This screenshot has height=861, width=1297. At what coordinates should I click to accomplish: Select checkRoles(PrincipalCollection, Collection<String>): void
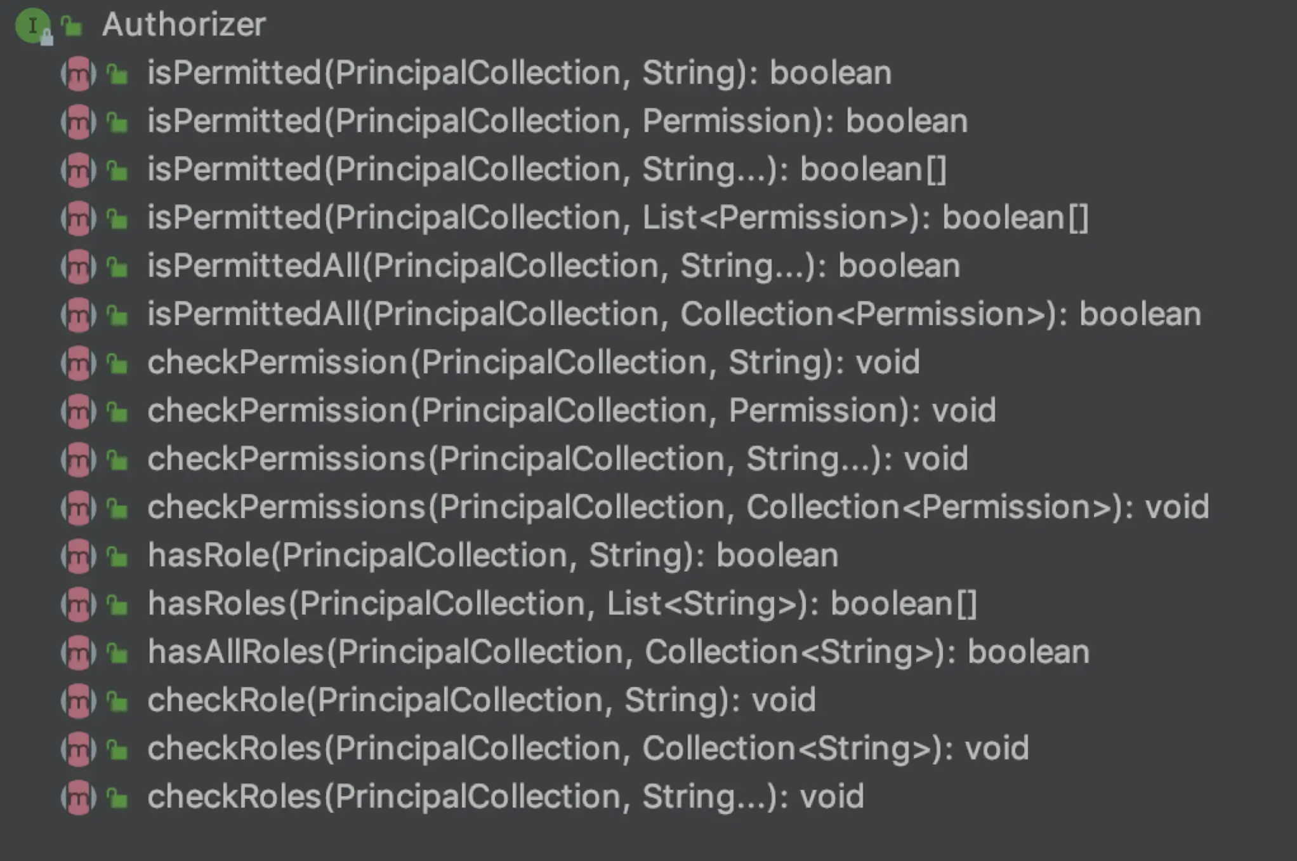(588, 749)
